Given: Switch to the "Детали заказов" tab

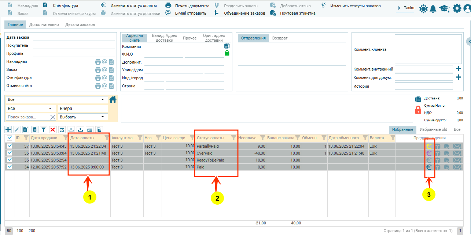Looking at the screenshot, I should 80,25.
